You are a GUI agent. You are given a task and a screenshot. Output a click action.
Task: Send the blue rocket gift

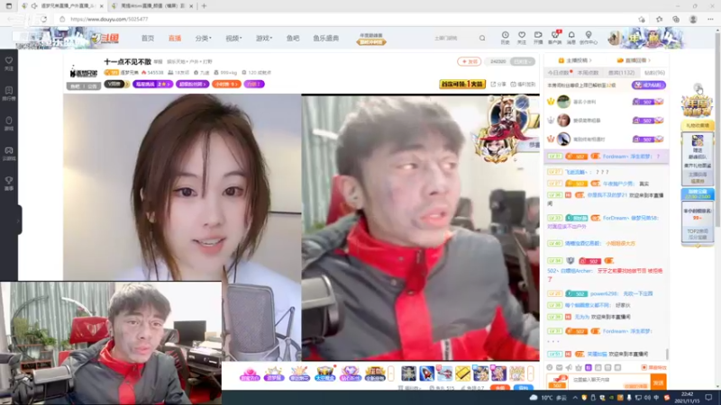[x=426, y=373]
